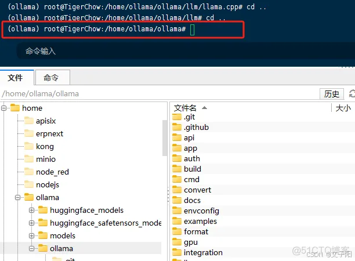This screenshot has height=261, width=355.
Task: Click the folder tree vertical scrollbar
Action: [x=165, y=138]
